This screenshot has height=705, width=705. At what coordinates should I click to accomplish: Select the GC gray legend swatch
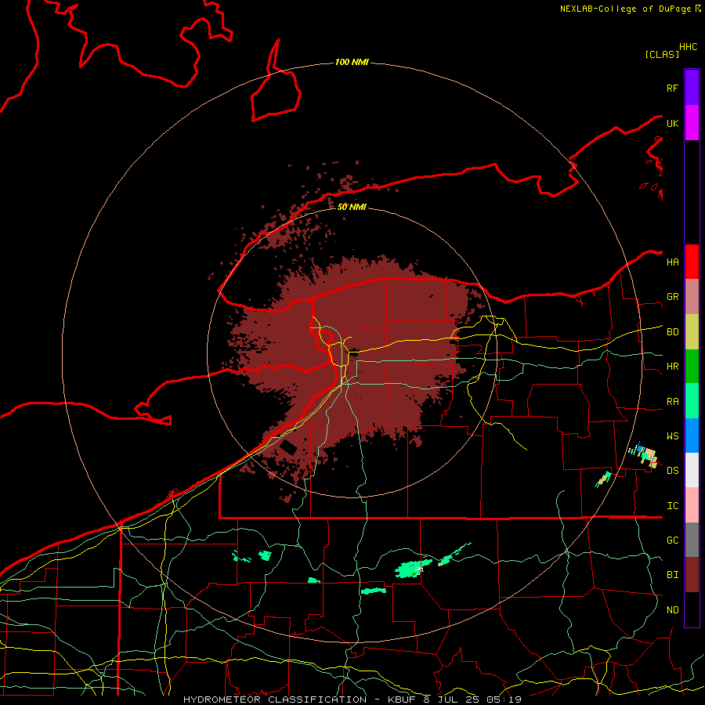pyautogui.click(x=692, y=540)
